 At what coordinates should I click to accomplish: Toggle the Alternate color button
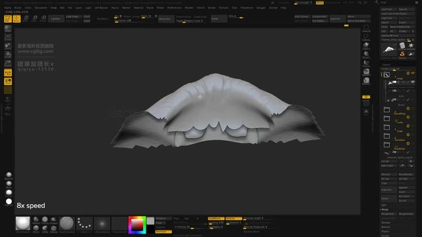[x=164, y=232]
